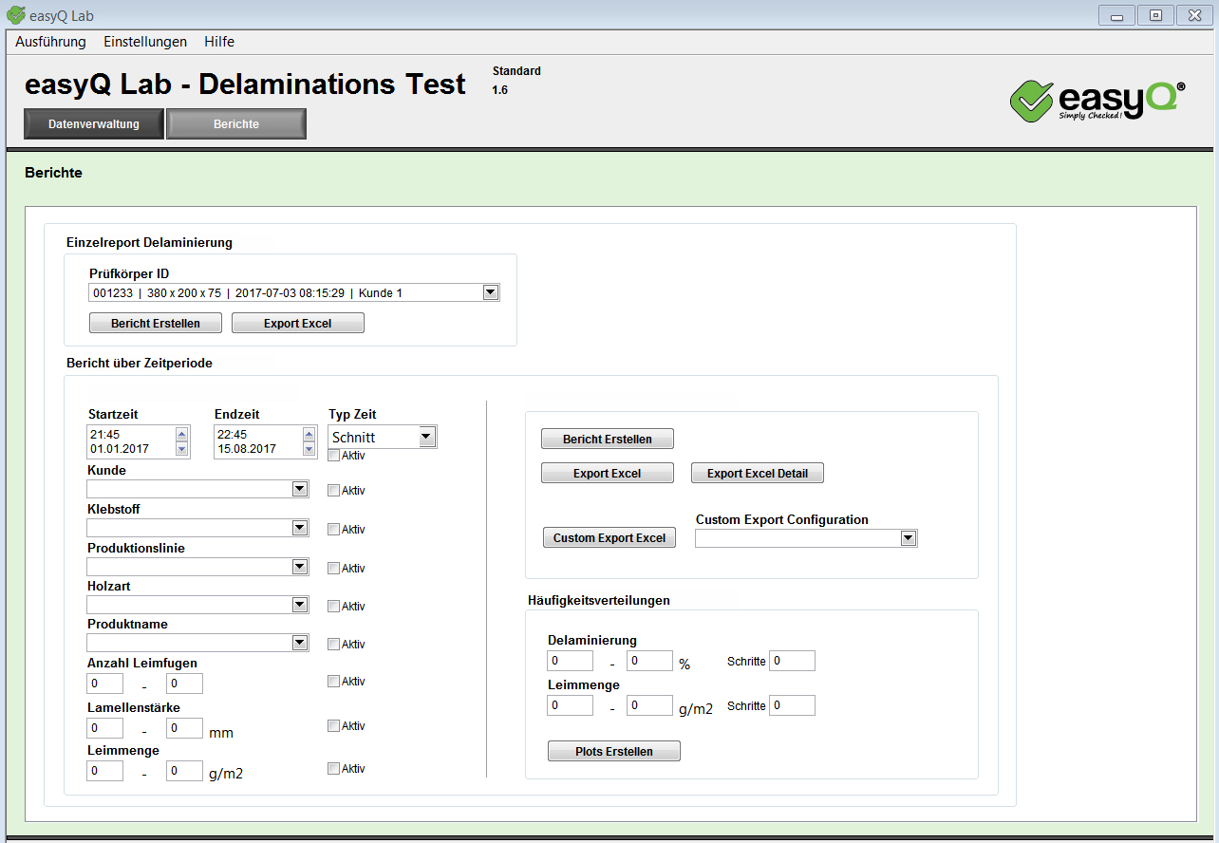
Task: Switch to the Berichte tab
Action: tap(236, 124)
